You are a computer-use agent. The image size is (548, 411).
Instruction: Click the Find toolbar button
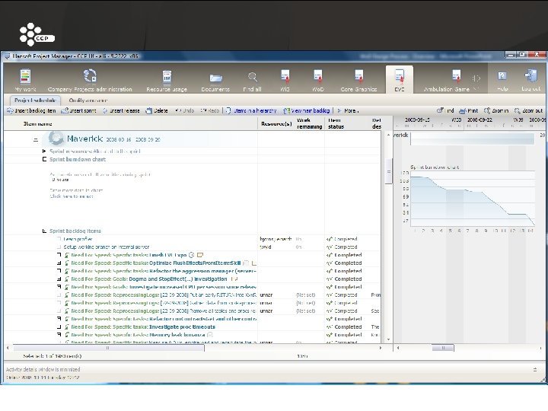(445, 111)
